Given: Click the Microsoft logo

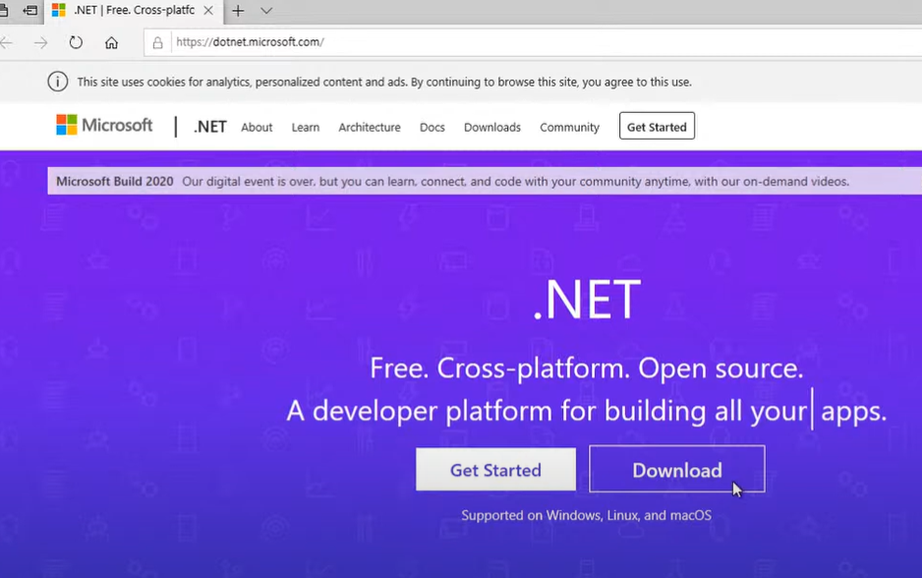Looking at the screenshot, I should (x=104, y=125).
